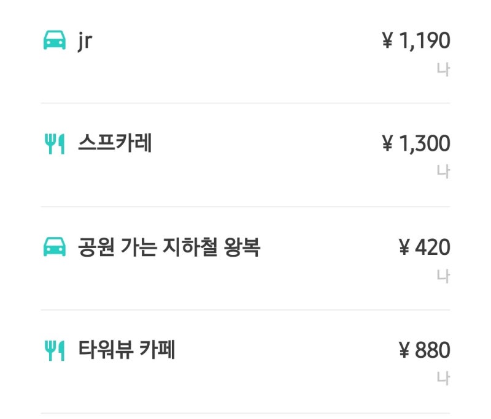Viewport: 491px width, 419px height.
Task: Click the car icon beside jr
Action: (x=55, y=40)
